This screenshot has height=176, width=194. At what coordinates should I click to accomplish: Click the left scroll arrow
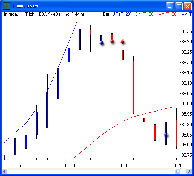(5, 171)
